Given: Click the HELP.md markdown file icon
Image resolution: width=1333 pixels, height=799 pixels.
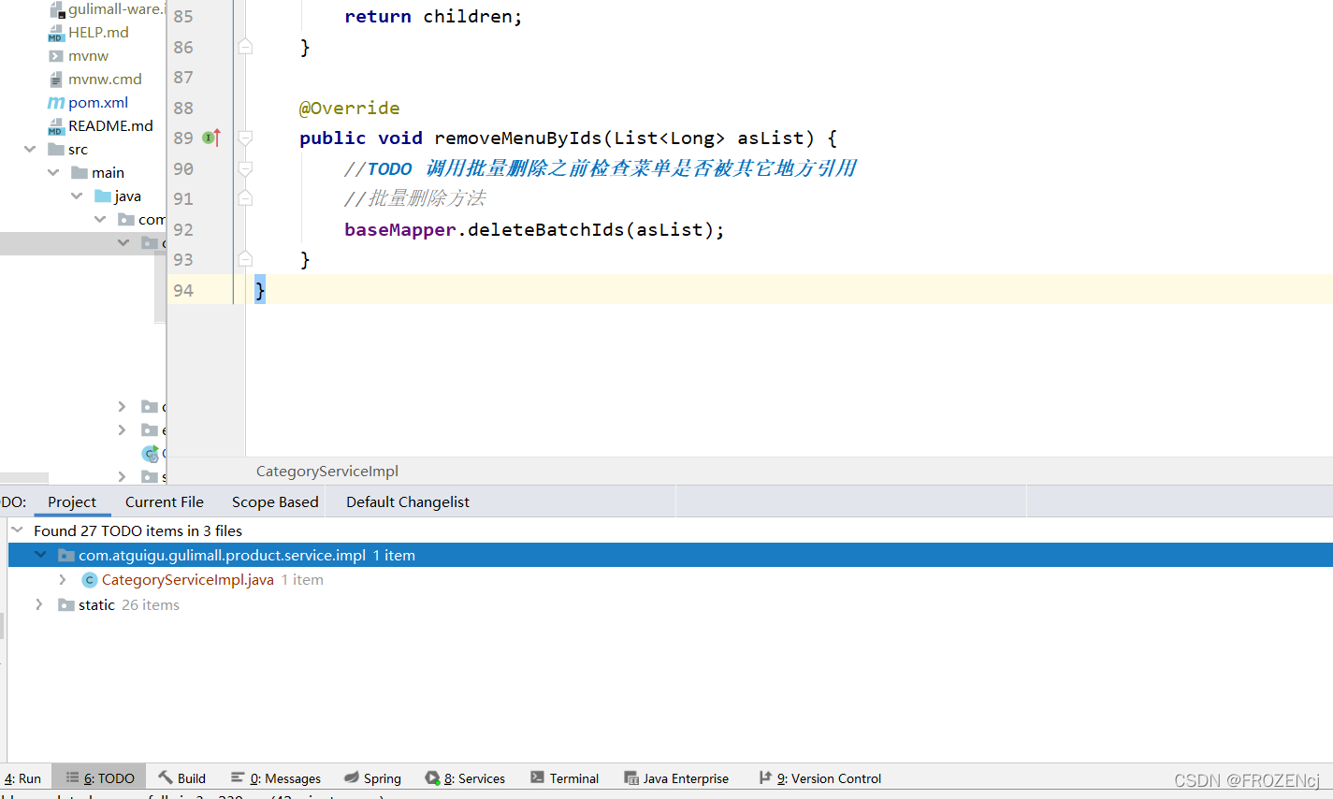Looking at the screenshot, I should click(x=56, y=33).
